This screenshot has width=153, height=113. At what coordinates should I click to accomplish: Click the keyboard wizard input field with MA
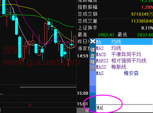124,108
